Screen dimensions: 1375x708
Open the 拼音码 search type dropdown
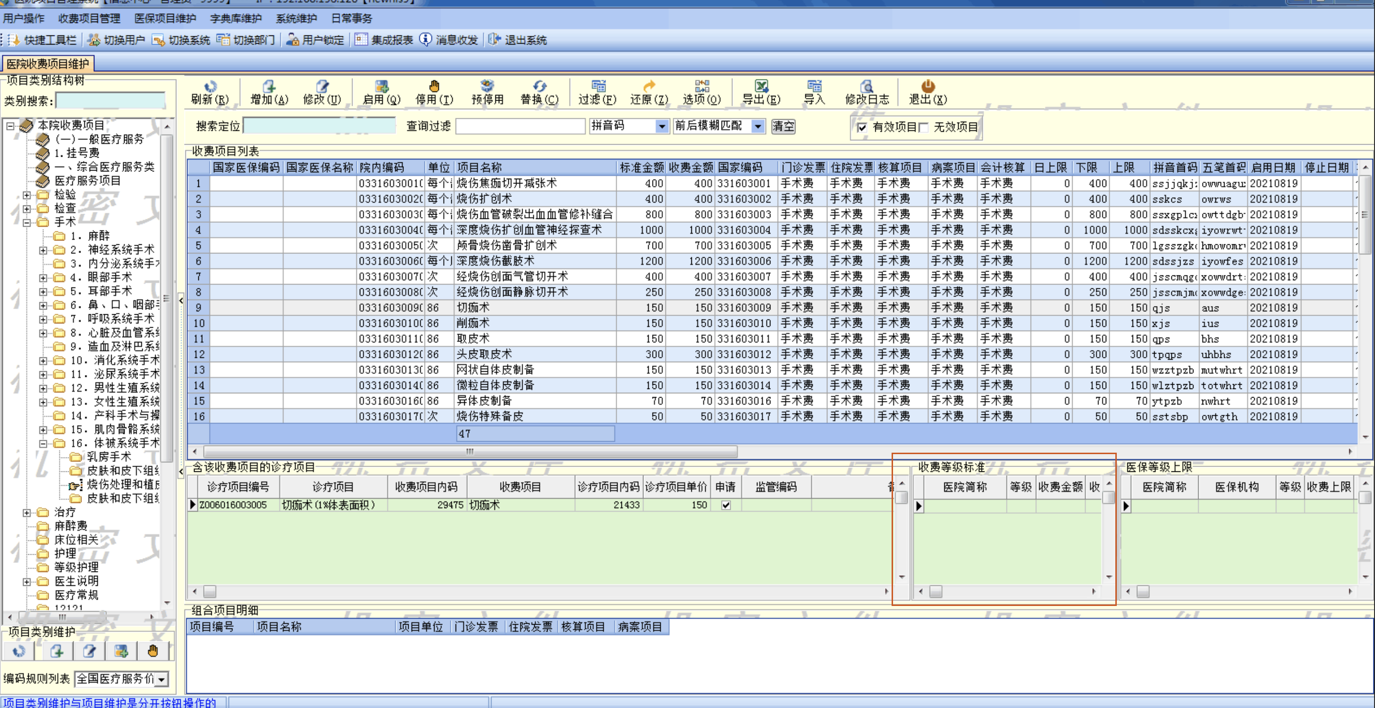(x=661, y=126)
